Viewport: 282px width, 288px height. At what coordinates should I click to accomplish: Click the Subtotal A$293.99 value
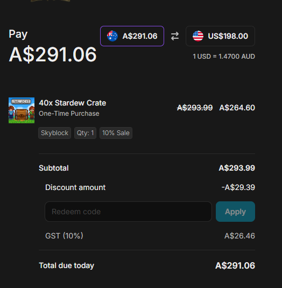point(237,168)
